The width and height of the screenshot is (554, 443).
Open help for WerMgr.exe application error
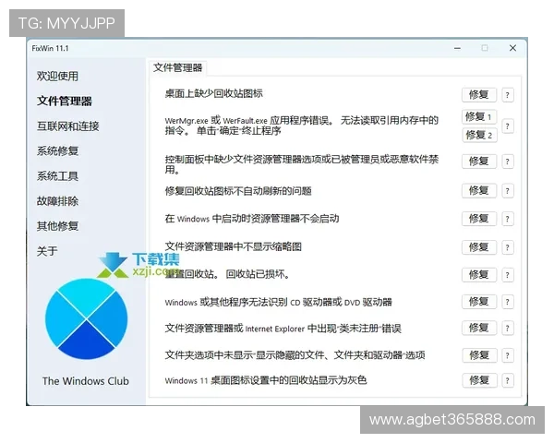coord(507,126)
